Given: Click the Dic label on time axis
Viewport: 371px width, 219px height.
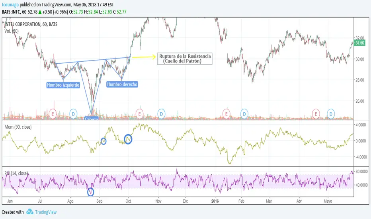Looking at the screenshot, I should (x=185, y=201).
